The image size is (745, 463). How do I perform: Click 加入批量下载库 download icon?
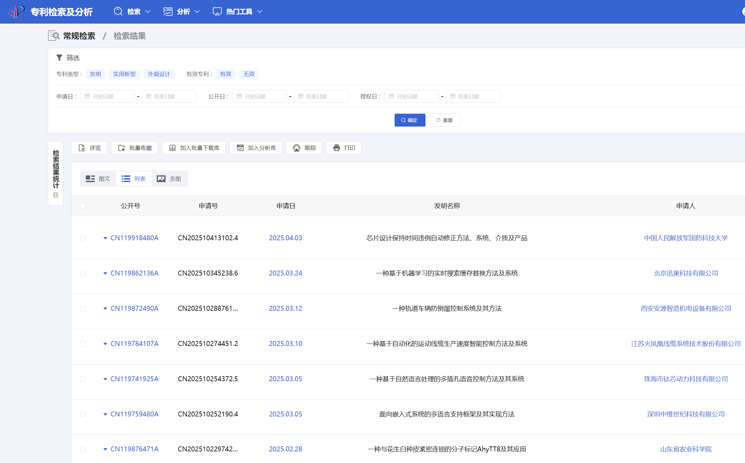pyautogui.click(x=173, y=148)
